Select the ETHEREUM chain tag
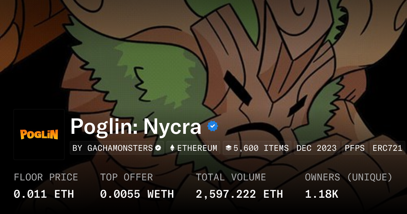This screenshot has height=214, width=407. 193,148
